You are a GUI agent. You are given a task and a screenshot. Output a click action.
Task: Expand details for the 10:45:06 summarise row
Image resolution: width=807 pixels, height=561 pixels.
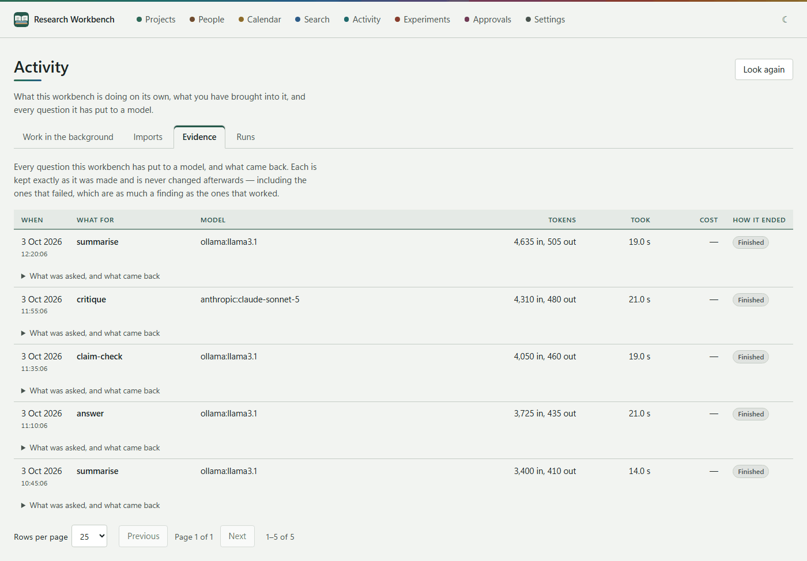click(x=90, y=506)
